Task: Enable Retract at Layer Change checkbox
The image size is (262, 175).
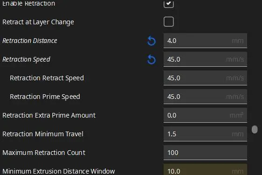Action: coord(169,22)
